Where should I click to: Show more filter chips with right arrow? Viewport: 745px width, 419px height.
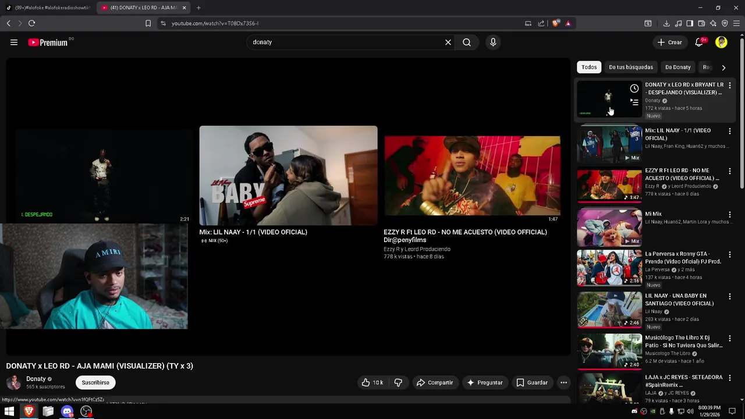[723, 68]
